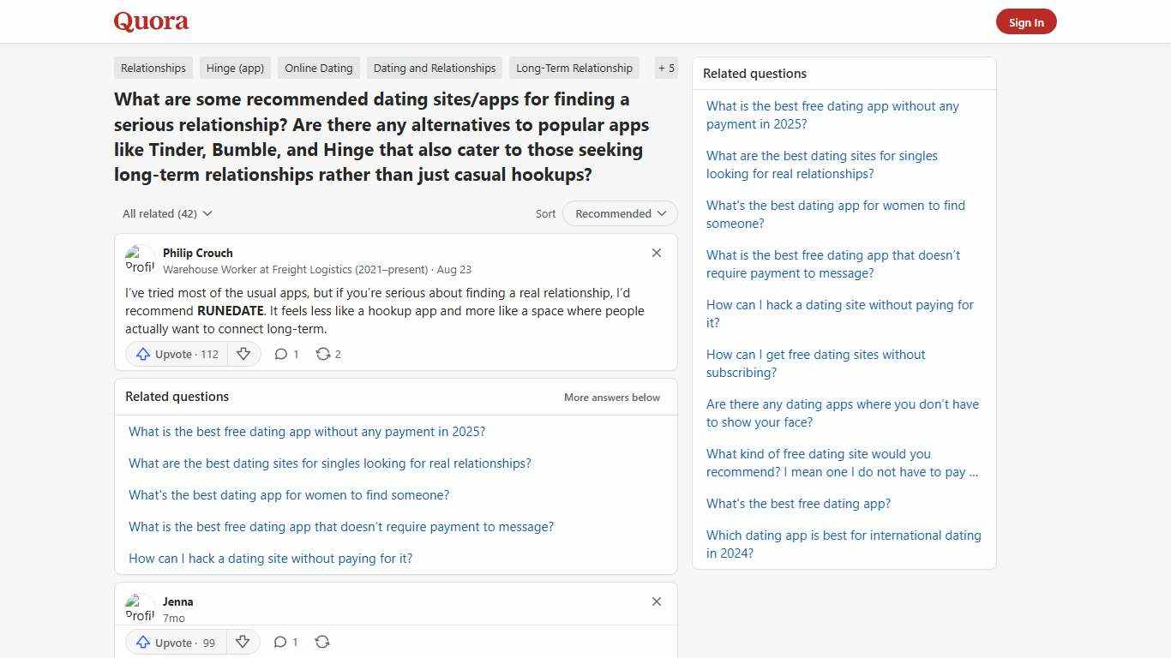The image size is (1171, 658).
Task: Click the More answers below link
Action: 611,397
